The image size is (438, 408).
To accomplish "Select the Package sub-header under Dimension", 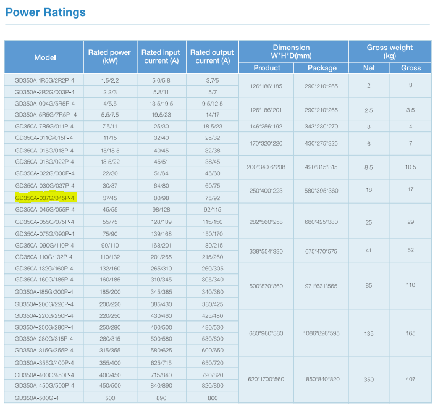I will pyautogui.click(x=321, y=68).
